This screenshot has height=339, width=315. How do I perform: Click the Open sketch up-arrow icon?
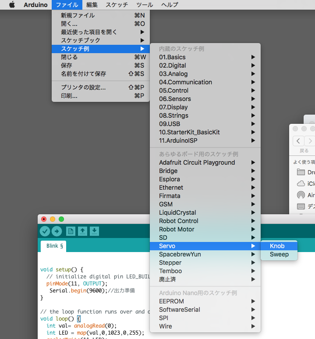coord(82,231)
